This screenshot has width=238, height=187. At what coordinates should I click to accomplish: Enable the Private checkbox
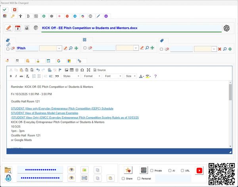coord(152,170)
